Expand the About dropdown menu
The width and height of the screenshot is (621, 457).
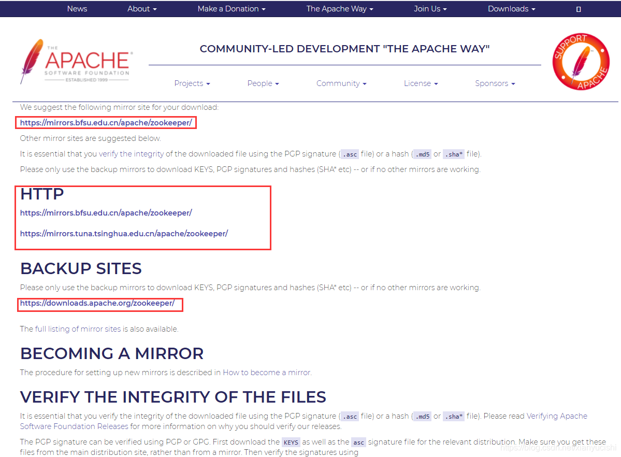(142, 9)
